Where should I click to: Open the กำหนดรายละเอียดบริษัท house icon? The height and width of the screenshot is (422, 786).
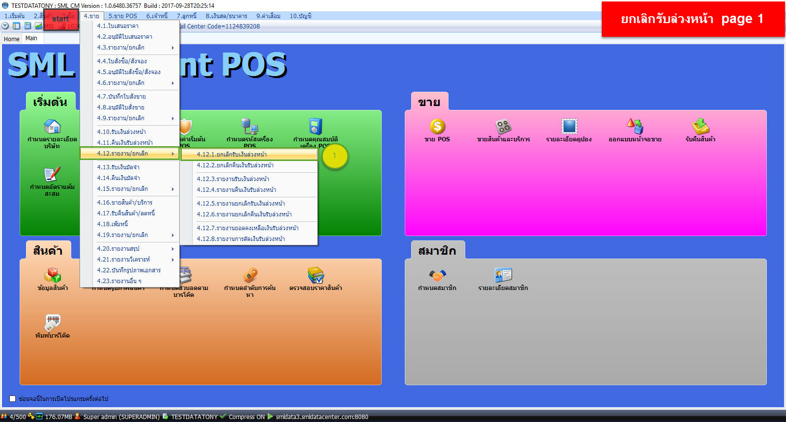(52, 127)
